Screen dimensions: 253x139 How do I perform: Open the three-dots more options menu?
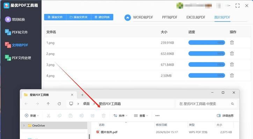tap(158, 116)
